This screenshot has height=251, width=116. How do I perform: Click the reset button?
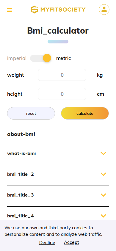point(31,113)
